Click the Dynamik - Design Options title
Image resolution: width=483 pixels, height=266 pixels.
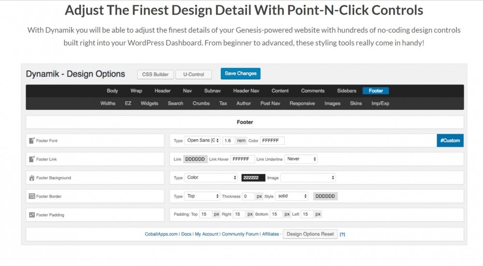tap(75, 74)
